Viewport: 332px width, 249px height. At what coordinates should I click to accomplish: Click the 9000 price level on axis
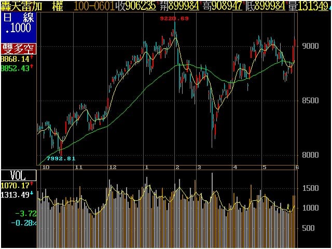pos(311,46)
